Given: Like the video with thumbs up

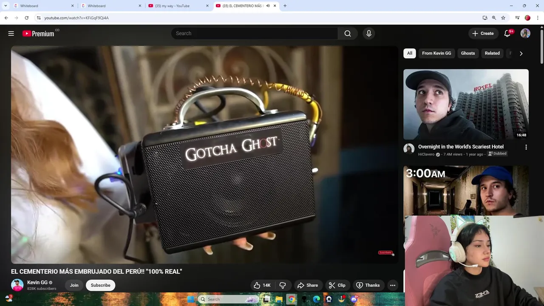Looking at the screenshot, I should [x=262, y=285].
